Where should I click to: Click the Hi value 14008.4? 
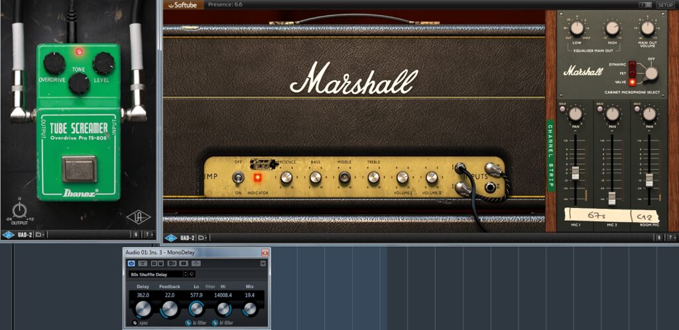click(223, 296)
